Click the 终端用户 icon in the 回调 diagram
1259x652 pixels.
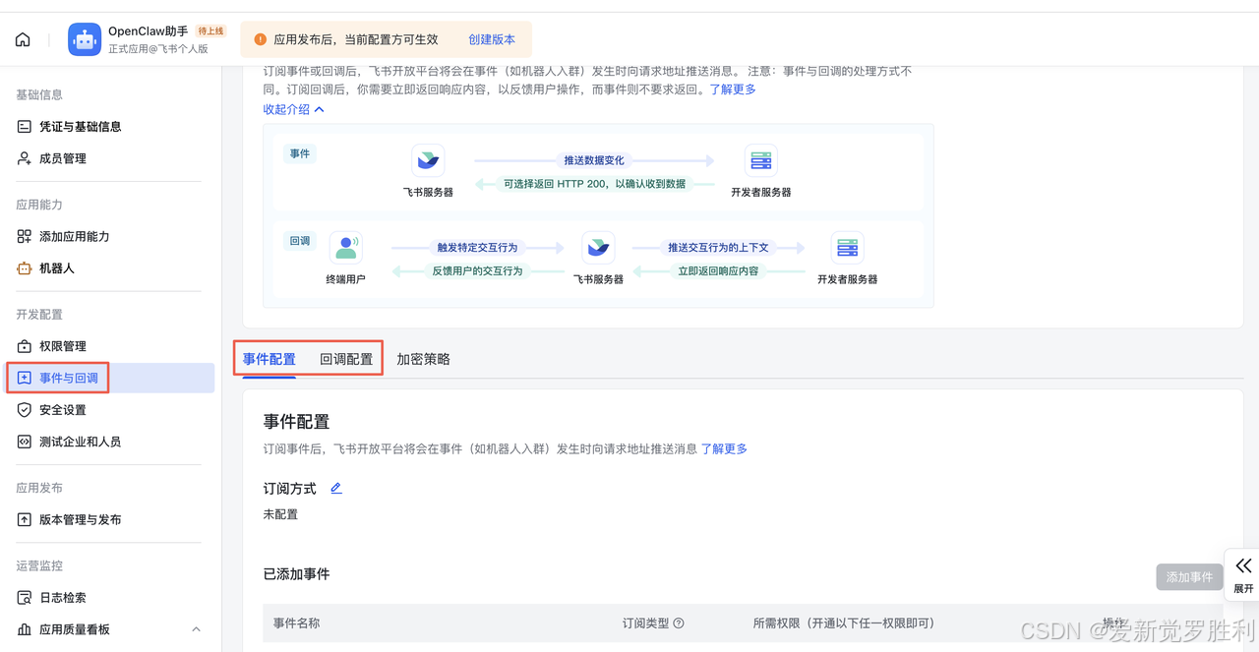(x=345, y=247)
